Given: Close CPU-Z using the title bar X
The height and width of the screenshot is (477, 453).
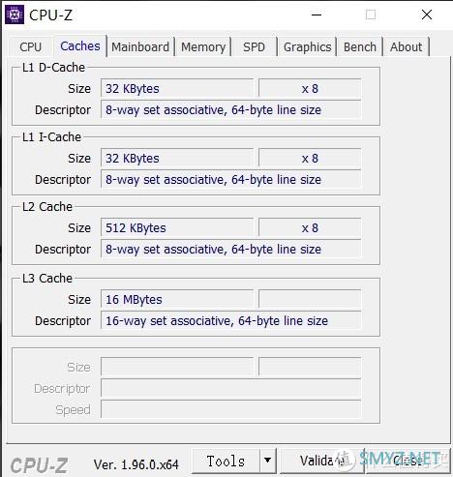Looking at the screenshot, I should pyautogui.click(x=427, y=15).
